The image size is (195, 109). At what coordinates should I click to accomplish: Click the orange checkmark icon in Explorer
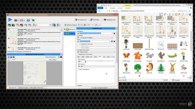(x=183, y=15)
